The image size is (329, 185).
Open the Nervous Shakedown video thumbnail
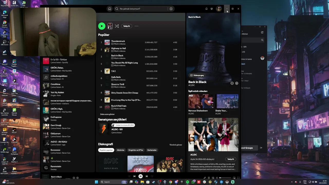click(x=201, y=101)
